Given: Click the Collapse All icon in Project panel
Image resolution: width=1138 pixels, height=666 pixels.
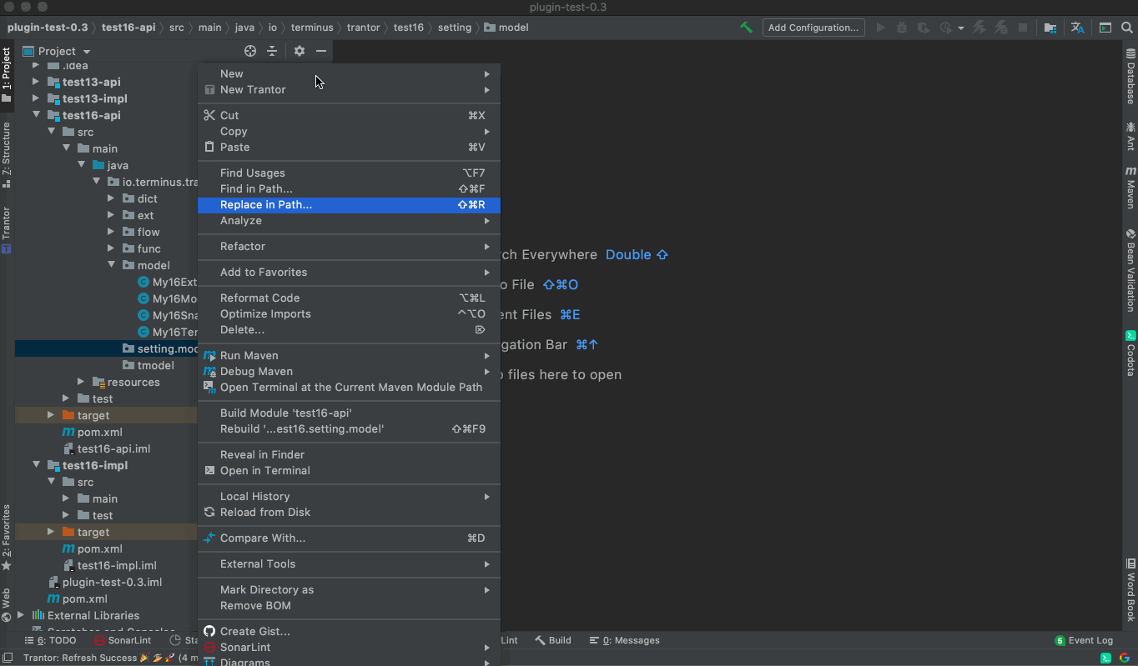Looking at the screenshot, I should (x=272, y=51).
